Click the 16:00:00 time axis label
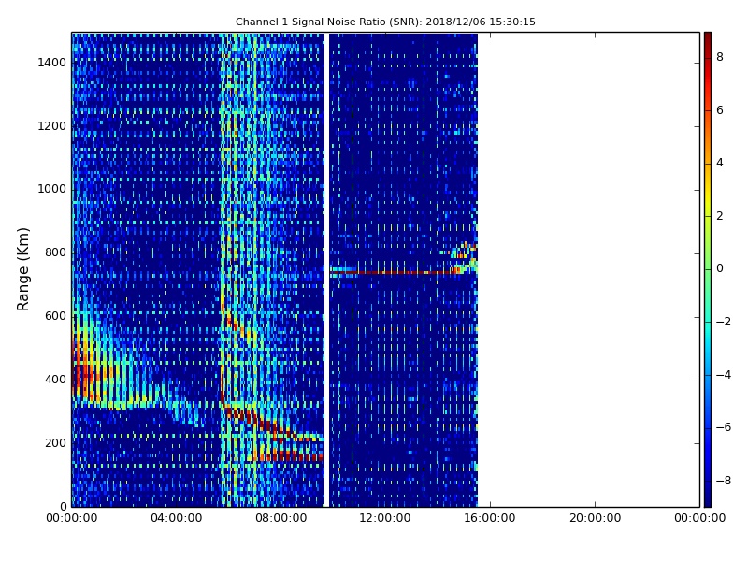748x561 pixels. pyautogui.click(x=490, y=518)
